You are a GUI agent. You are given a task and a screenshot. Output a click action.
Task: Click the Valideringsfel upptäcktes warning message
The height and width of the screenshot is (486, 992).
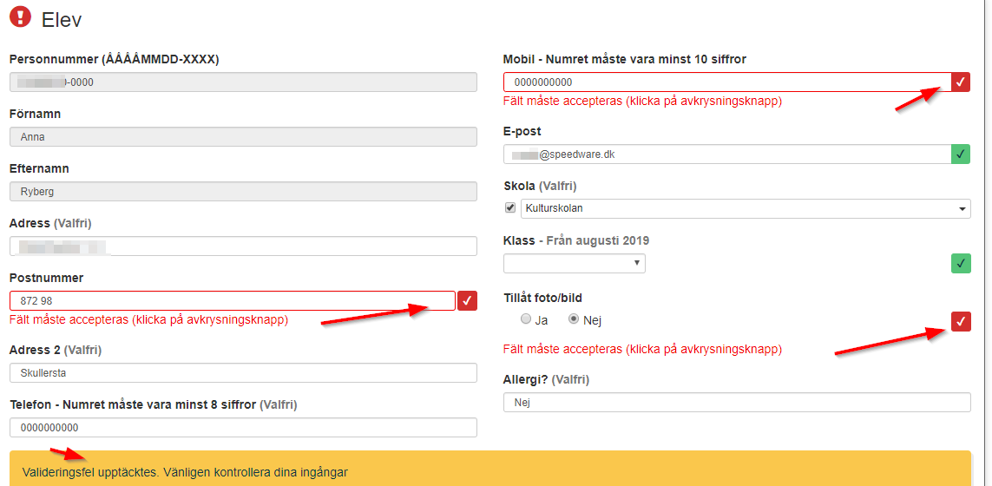[490, 469]
